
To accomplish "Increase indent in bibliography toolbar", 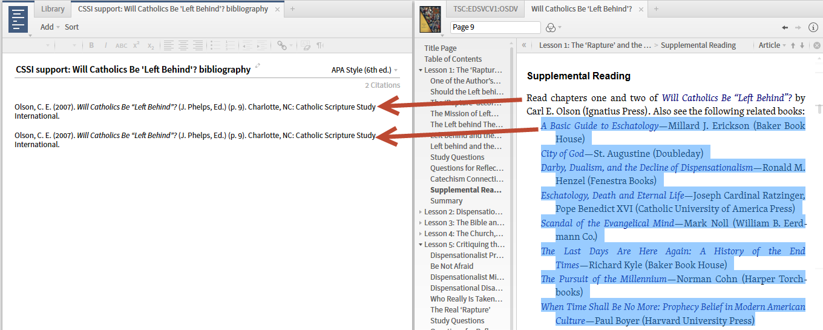I will (263, 45).
